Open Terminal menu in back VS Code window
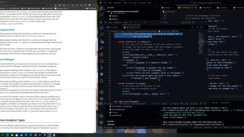Image resolution: width=244 pixels, height=137 pixels. click(x=142, y=3)
